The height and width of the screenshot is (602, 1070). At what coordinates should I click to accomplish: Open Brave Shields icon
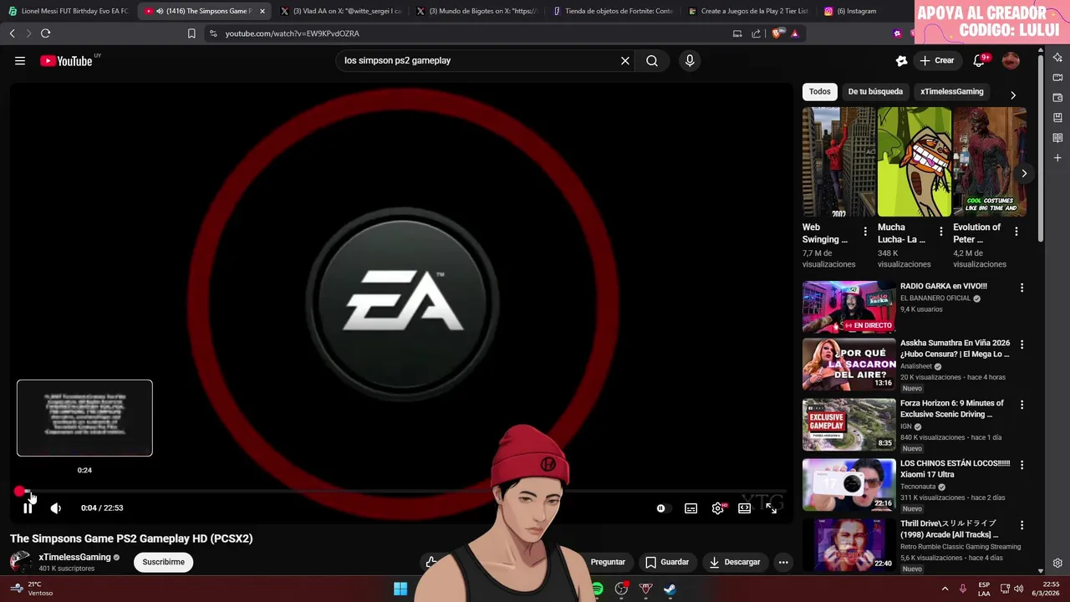pos(777,33)
